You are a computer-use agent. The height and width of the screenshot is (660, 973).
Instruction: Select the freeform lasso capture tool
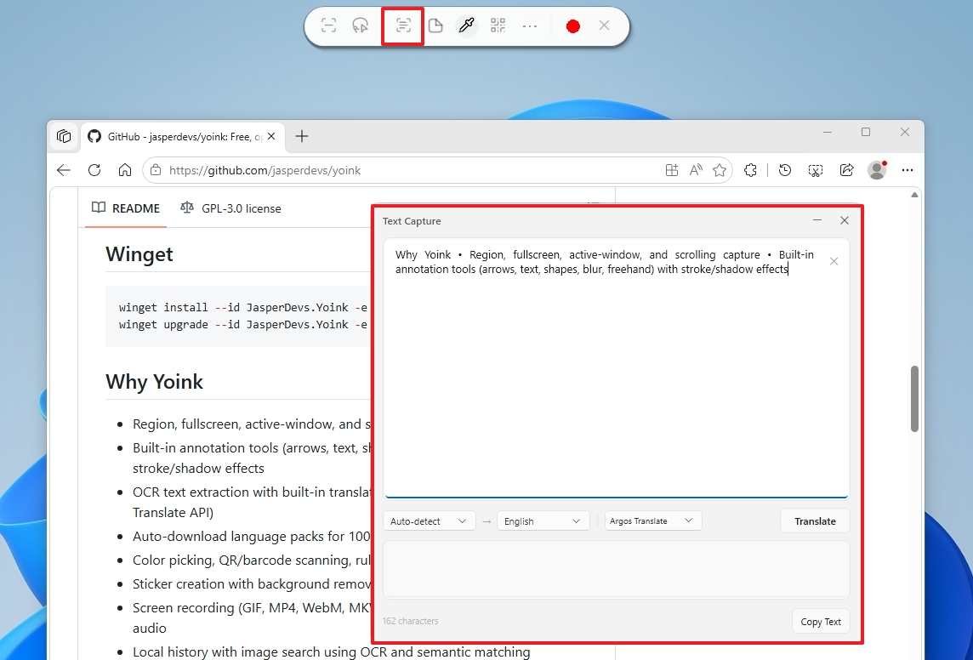[x=361, y=26]
